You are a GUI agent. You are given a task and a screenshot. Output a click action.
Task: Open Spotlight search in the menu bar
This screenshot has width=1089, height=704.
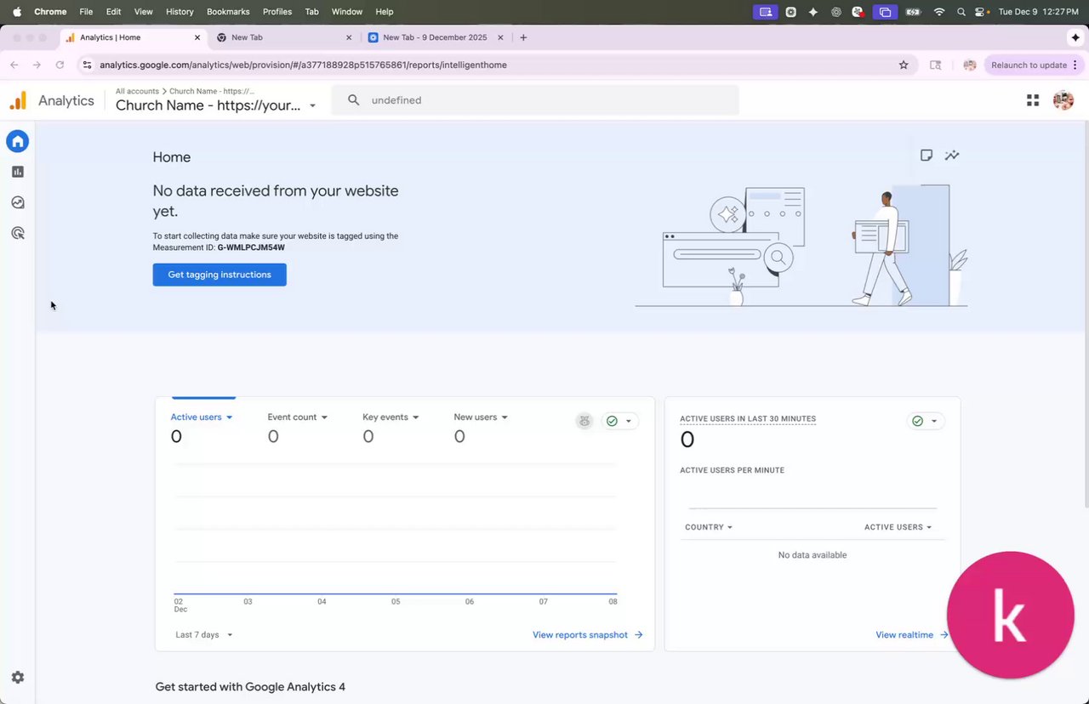[961, 12]
